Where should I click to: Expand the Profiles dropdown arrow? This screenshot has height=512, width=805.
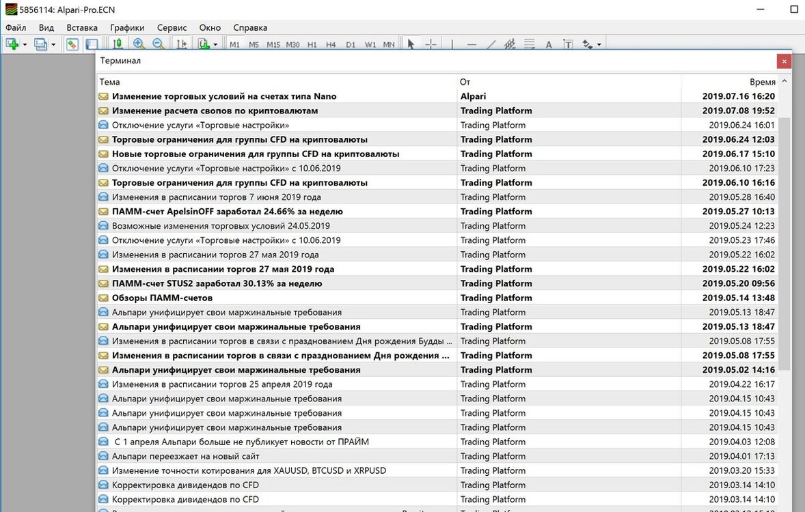(53, 44)
